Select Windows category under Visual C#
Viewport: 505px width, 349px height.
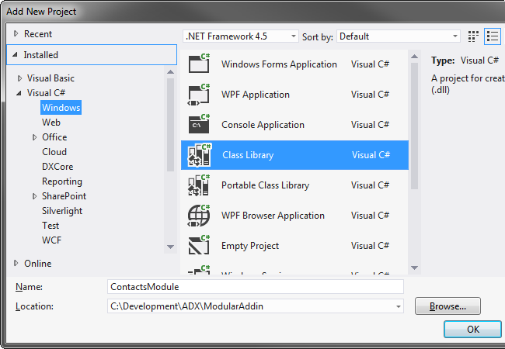point(61,107)
